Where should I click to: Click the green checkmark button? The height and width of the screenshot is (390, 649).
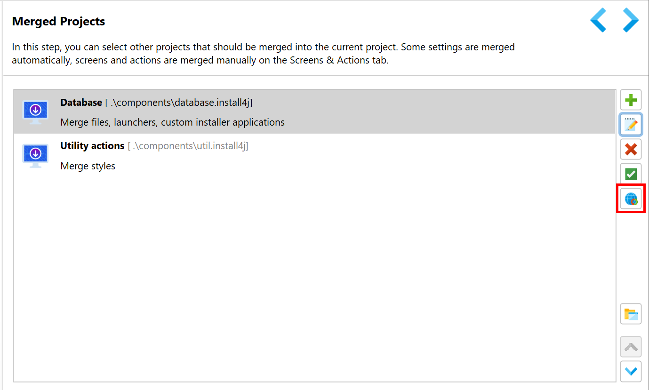[x=631, y=174]
